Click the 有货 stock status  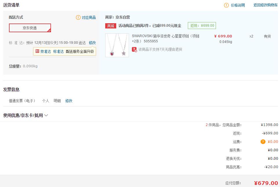click(267, 36)
